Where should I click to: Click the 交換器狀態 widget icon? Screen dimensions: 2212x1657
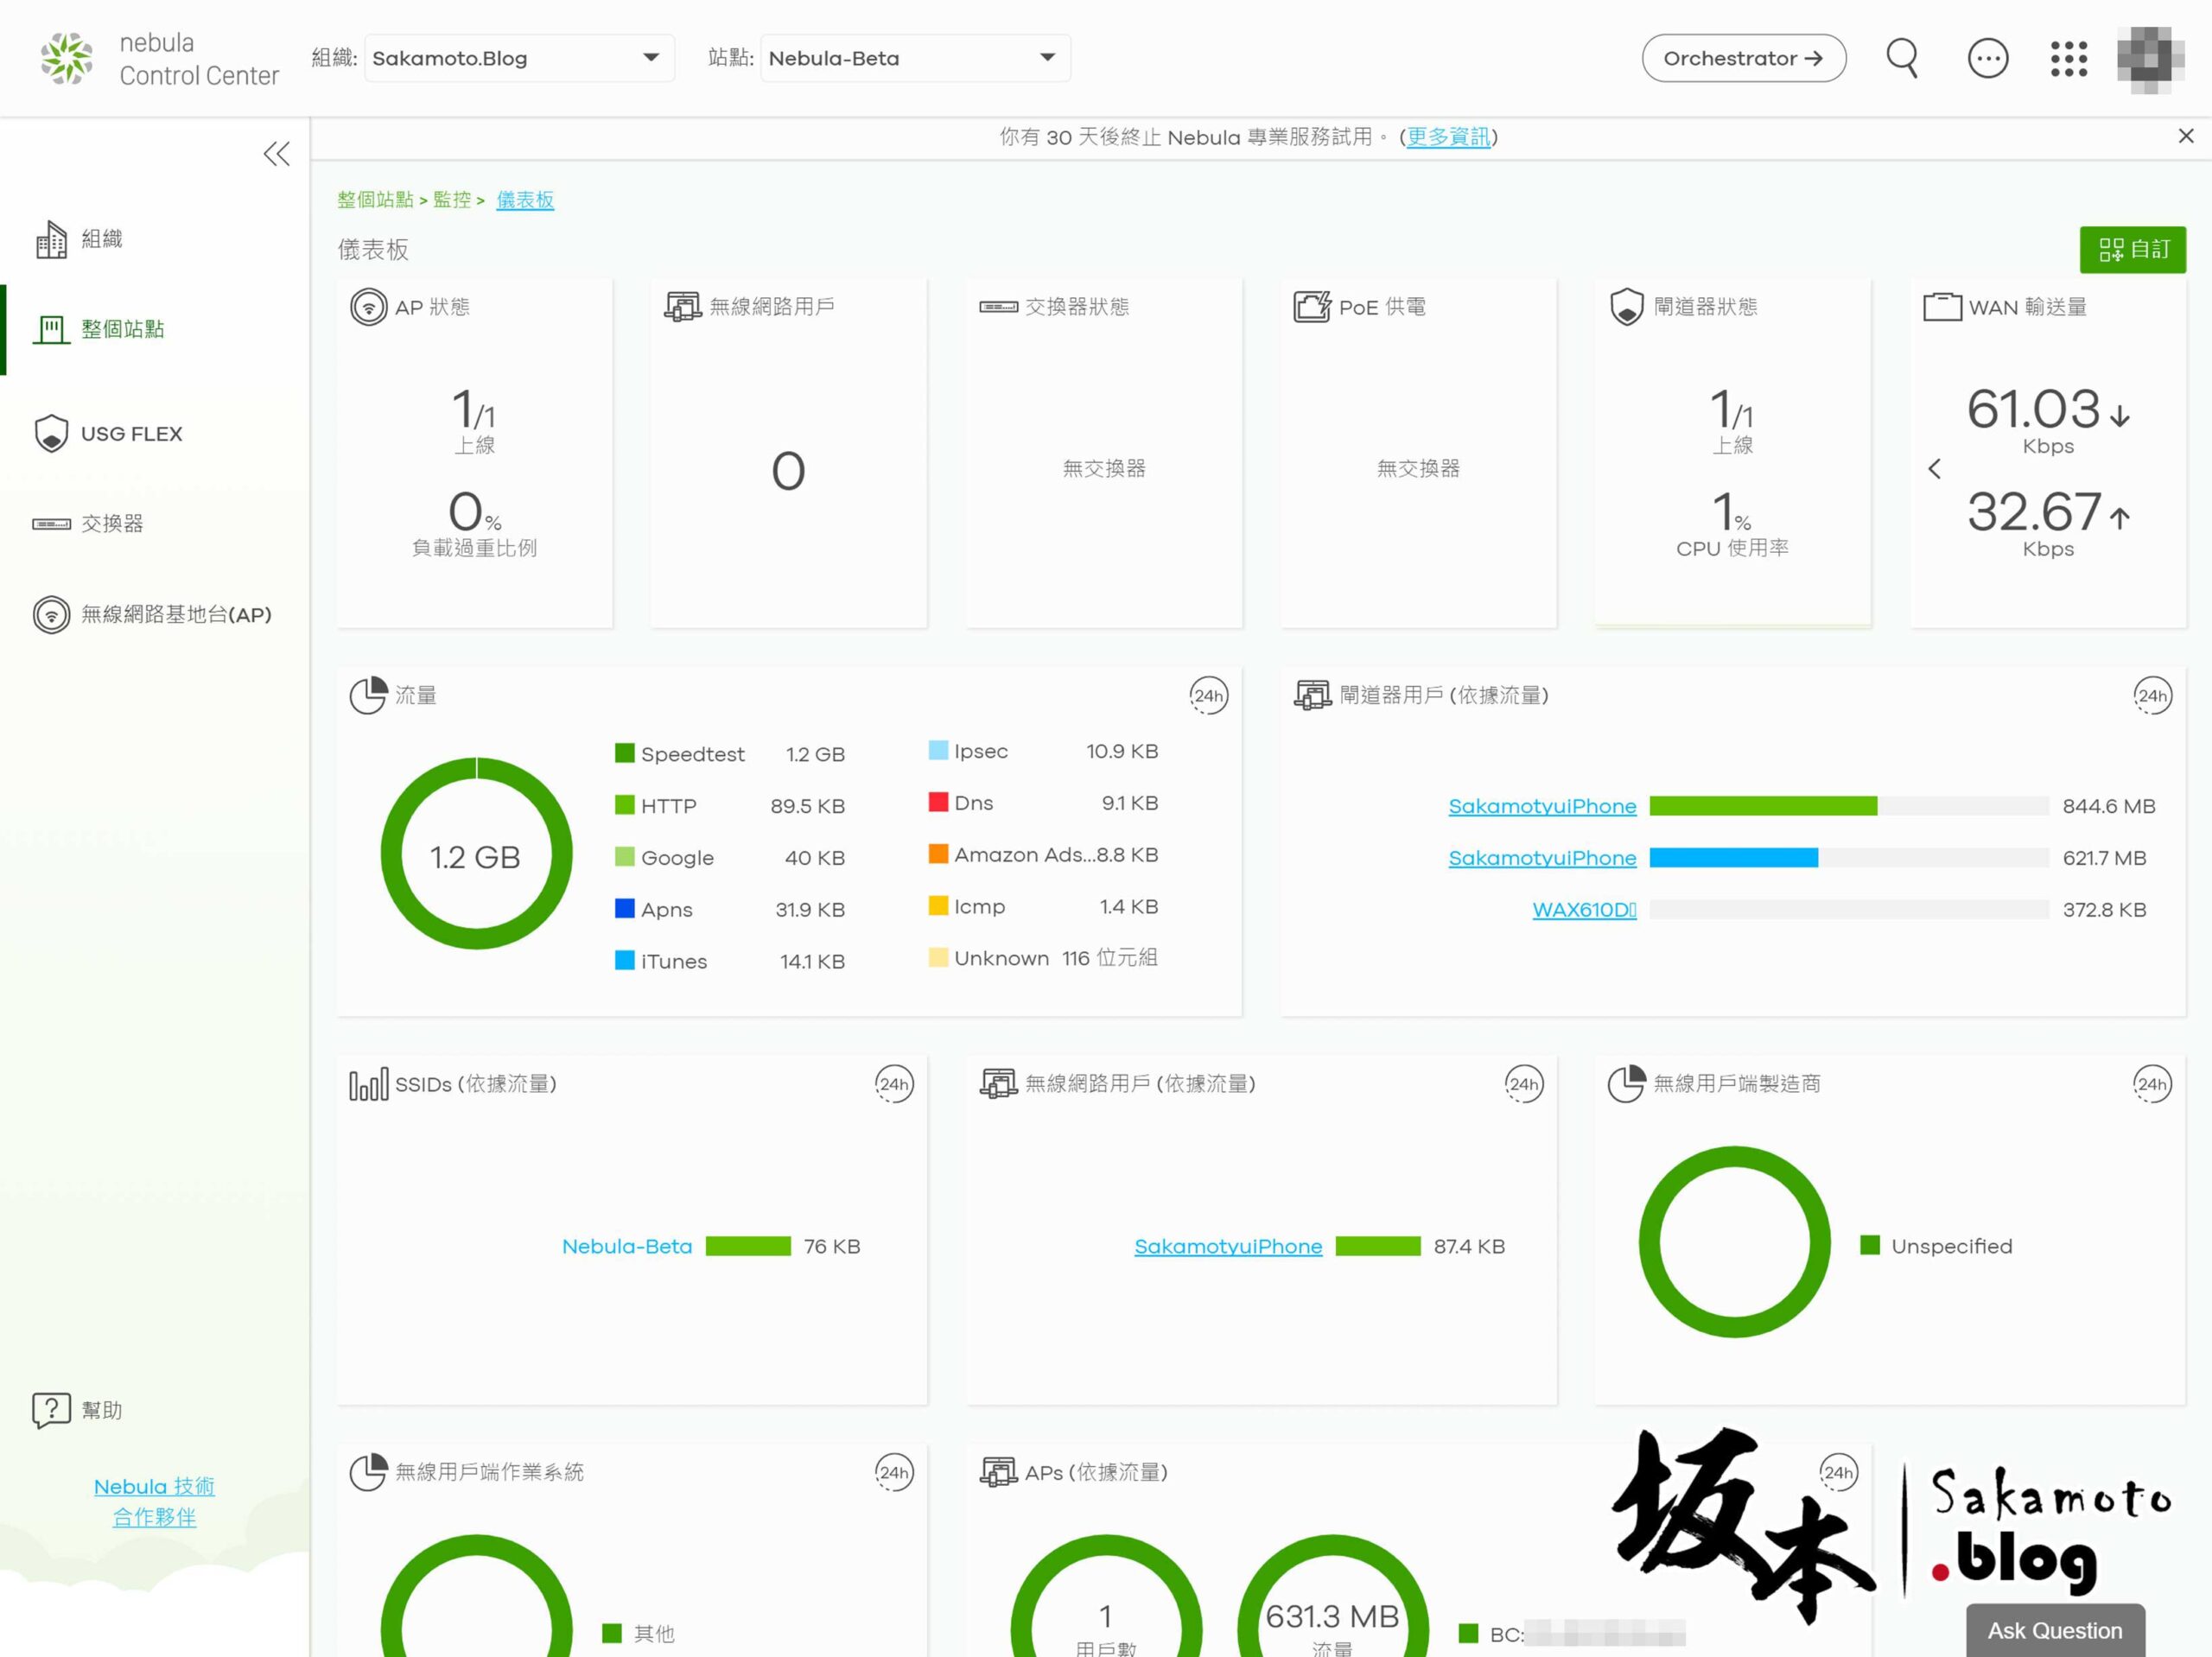(998, 306)
